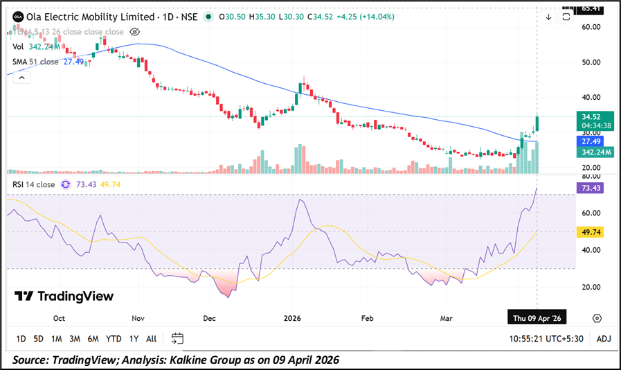
Task: Click the Ola logo symbol icon
Action: coord(17,17)
